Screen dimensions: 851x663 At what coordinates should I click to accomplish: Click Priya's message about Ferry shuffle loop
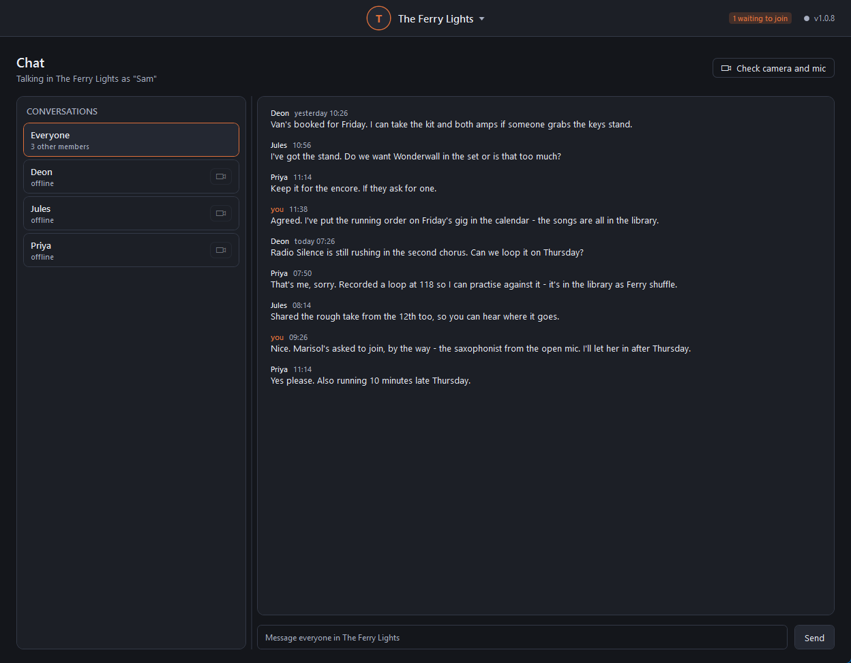click(474, 285)
